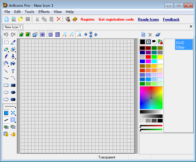Choose the Flood Fill bucket tool

coord(13,63)
